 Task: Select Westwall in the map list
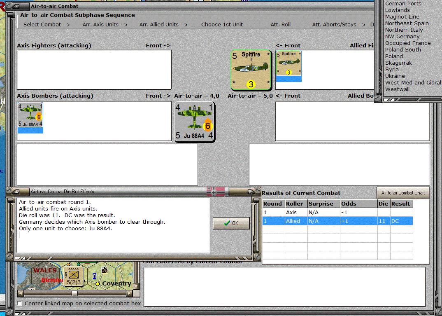(x=397, y=89)
